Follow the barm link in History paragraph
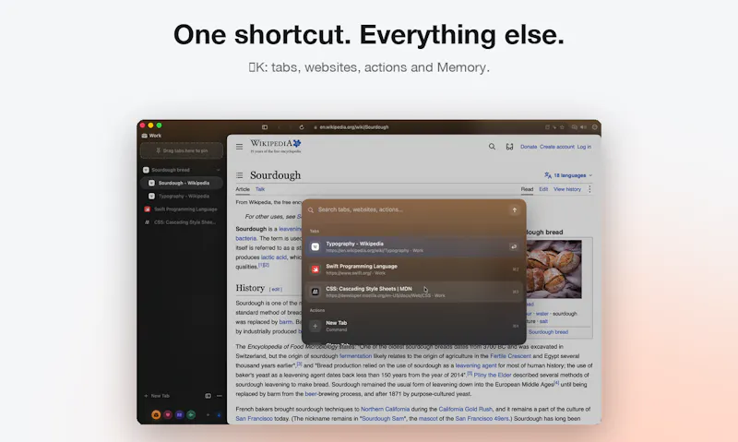 (286, 322)
